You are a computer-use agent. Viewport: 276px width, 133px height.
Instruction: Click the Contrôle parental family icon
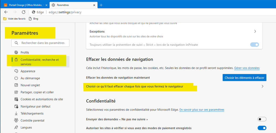(16, 121)
